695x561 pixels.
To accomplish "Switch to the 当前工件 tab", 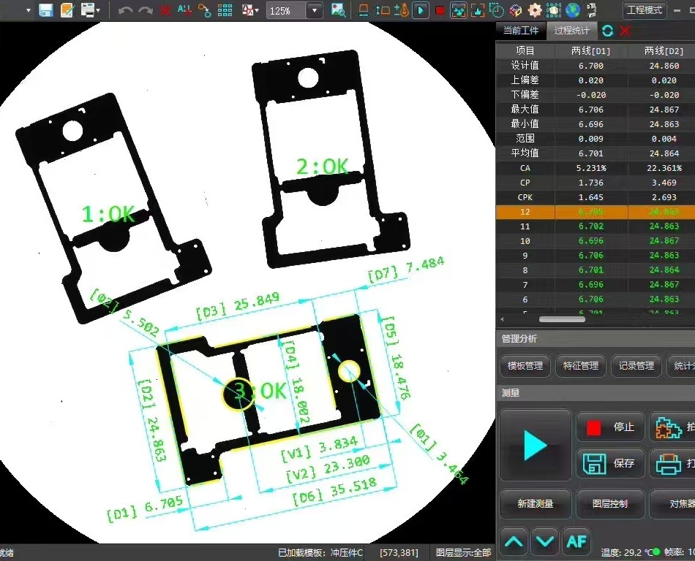I will pos(521,31).
